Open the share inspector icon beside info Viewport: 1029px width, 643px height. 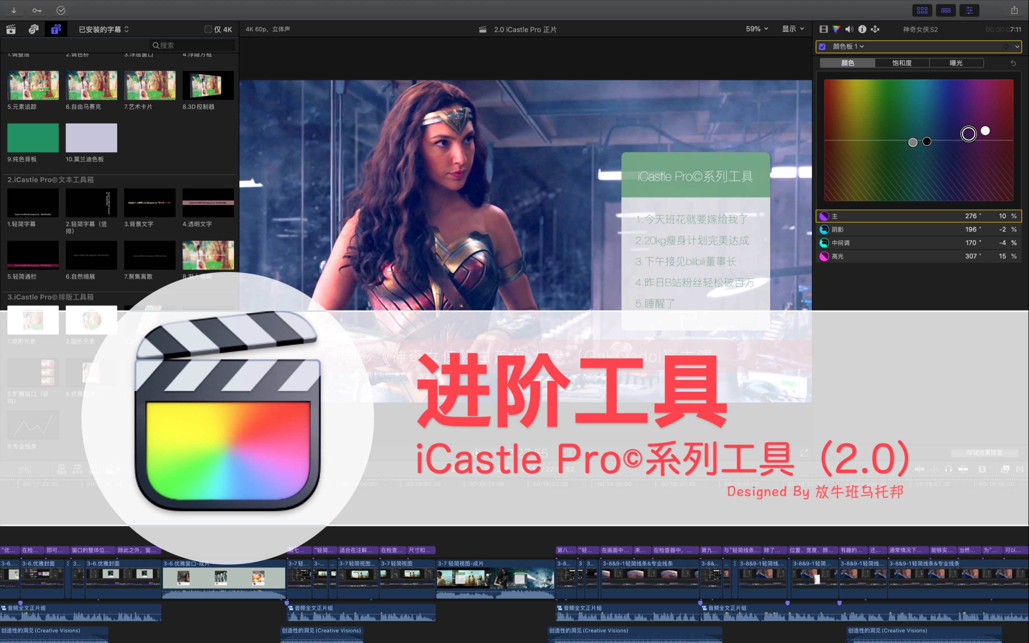(875, 29)
